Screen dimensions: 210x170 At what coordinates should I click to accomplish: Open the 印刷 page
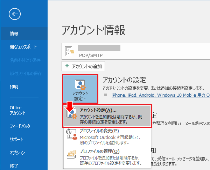(x=14, y=87)
